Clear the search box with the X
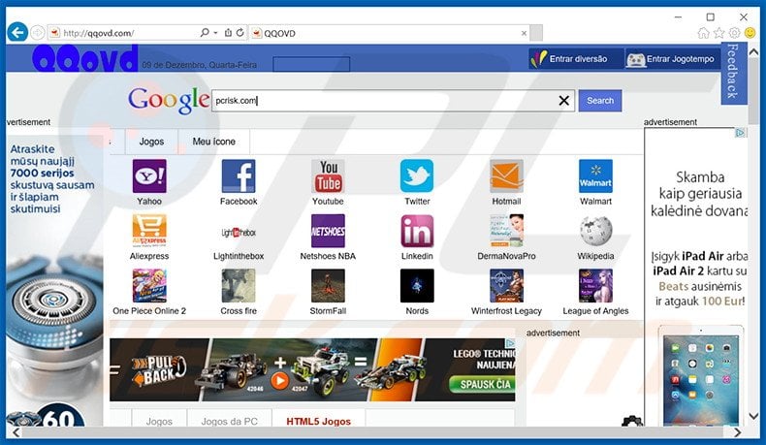 tap(563, 101)
